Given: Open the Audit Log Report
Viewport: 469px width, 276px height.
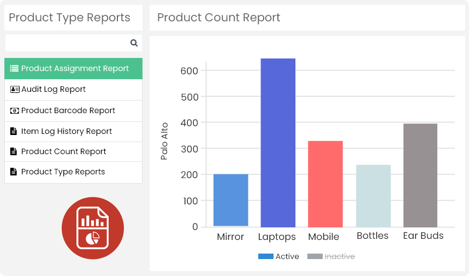Looking at the screenshot, I should pos(54,90).
